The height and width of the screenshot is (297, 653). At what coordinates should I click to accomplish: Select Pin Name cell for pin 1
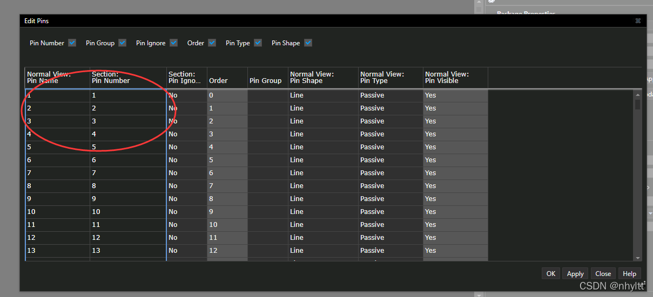tap(57, 95)
